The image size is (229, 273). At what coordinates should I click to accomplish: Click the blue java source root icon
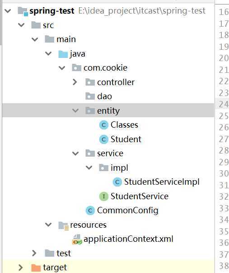pos(63,54)
